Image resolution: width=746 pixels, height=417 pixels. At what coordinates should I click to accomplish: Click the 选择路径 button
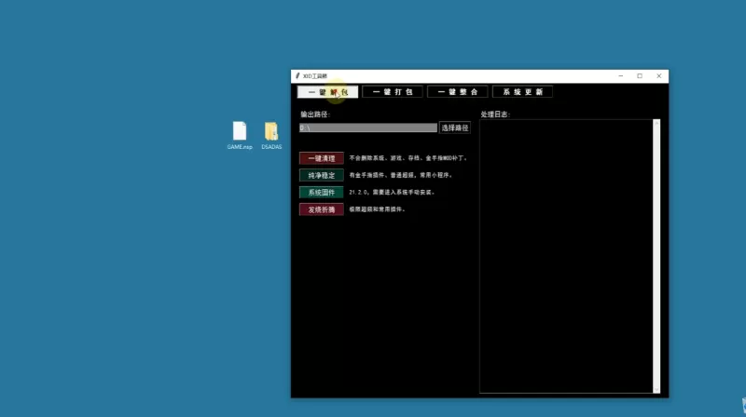pos(455,128)
